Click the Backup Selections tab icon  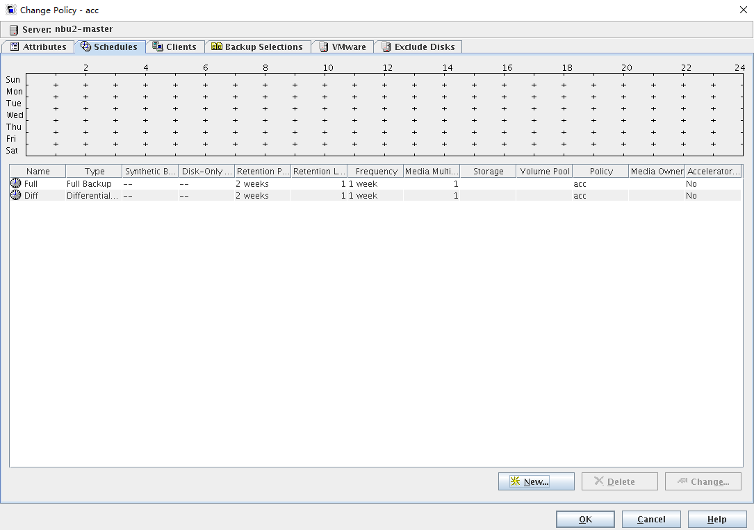(217, 47)
